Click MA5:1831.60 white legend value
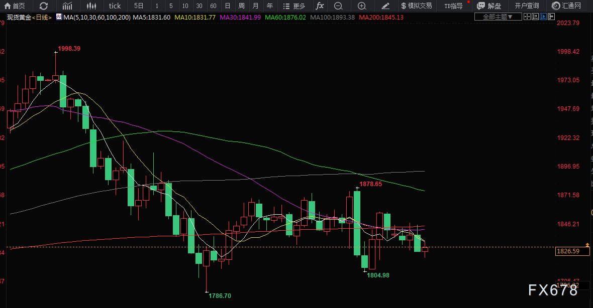 (x=152, y=18)
